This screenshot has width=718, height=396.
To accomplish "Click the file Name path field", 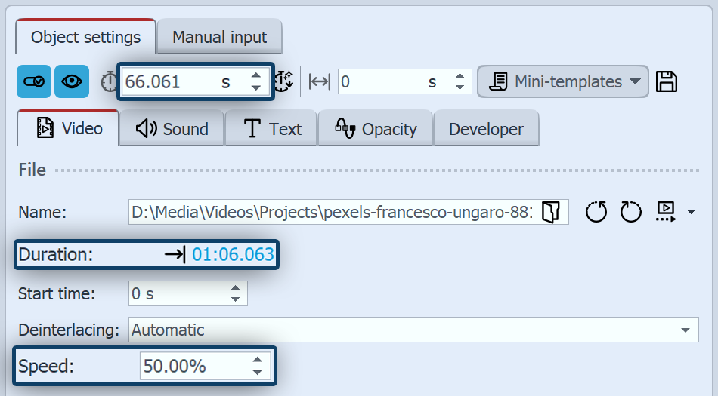I will tap(332, 213).
